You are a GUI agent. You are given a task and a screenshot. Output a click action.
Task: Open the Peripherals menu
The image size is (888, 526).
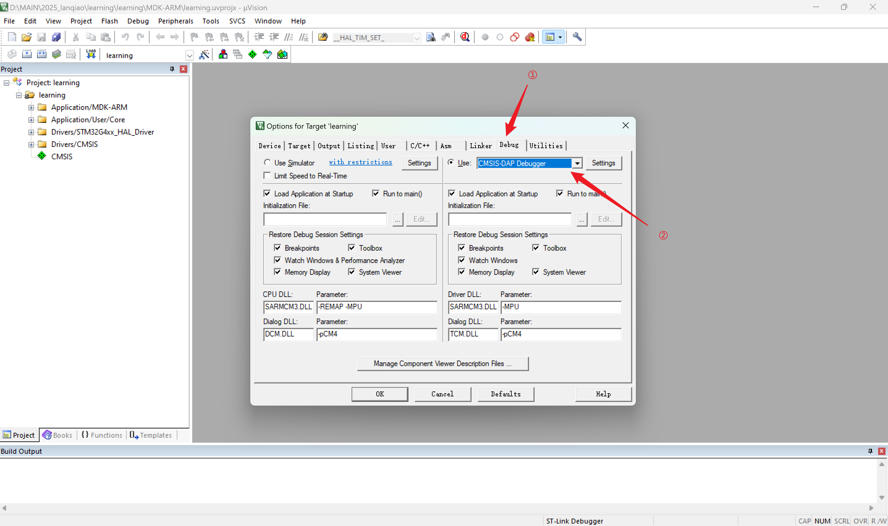(x=175, y=21)
